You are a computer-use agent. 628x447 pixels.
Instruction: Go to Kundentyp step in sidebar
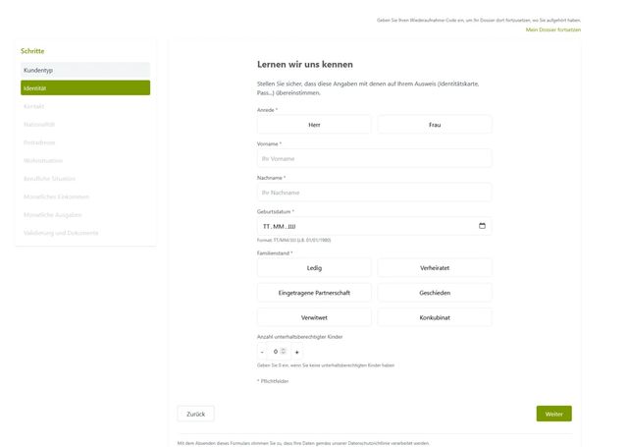[85, 70]
